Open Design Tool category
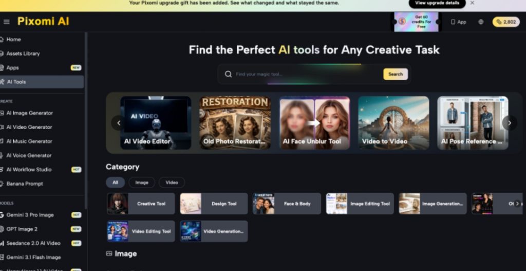The height and width of the screenshot is (271, 526). click(214, 204)
